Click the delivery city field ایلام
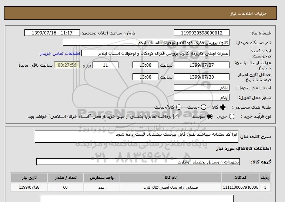Viewport: 285px width, 202px height. 202,97
